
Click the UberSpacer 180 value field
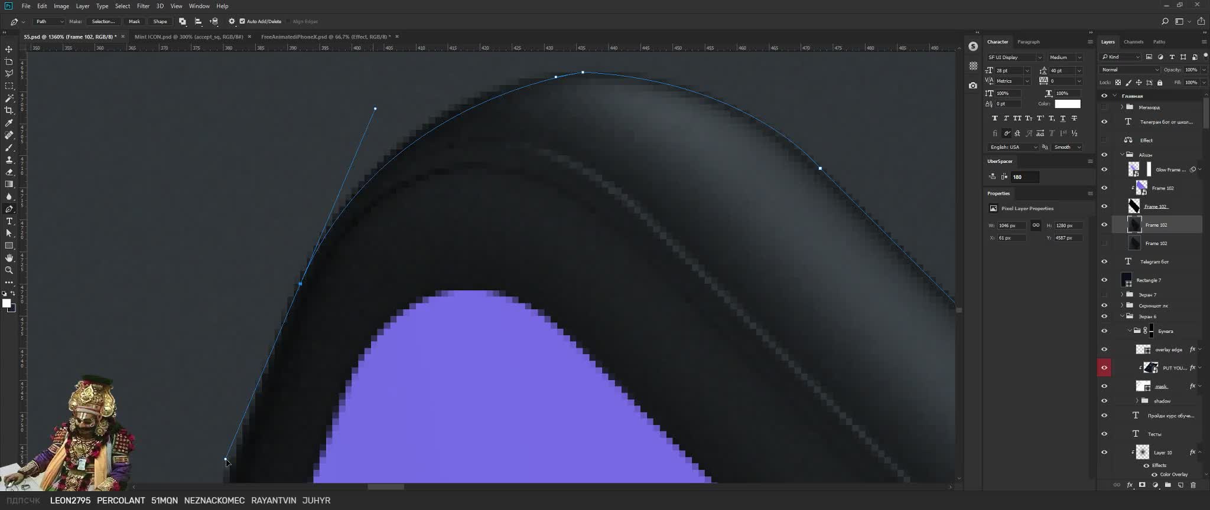tap(1024, 176)
